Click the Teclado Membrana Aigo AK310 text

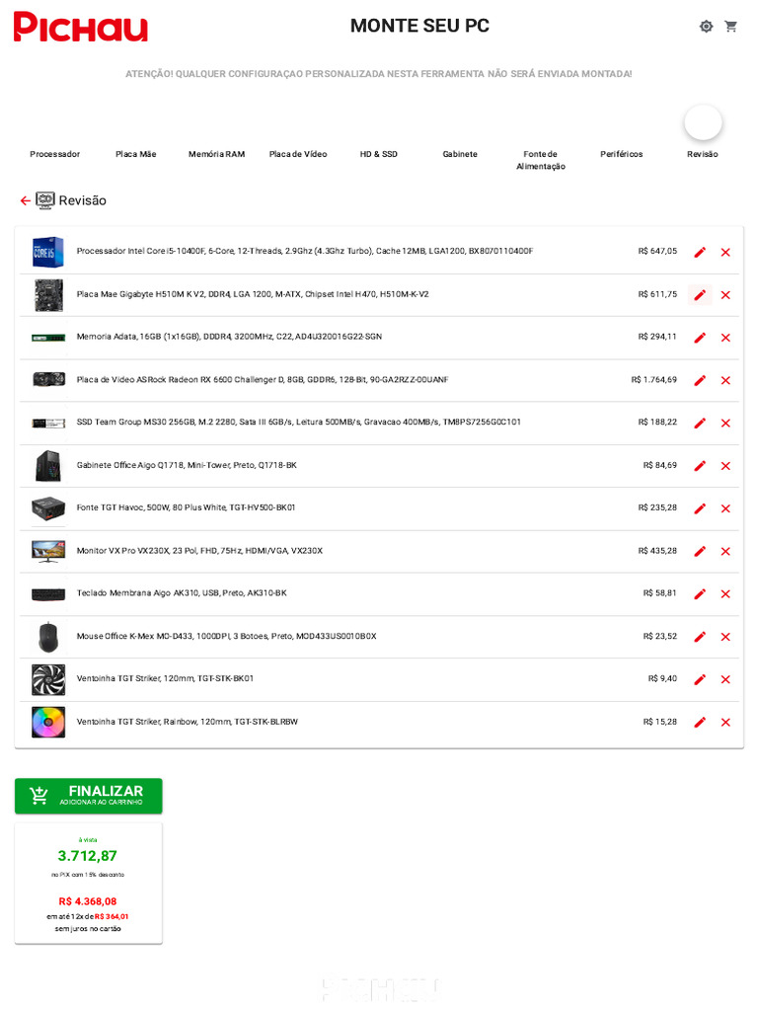click(182, 593)
